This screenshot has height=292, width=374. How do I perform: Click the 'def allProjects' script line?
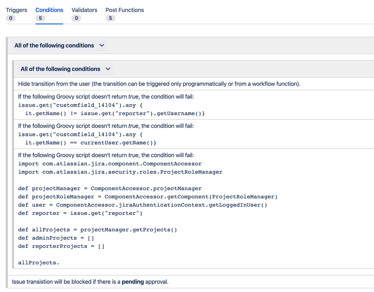98,230
